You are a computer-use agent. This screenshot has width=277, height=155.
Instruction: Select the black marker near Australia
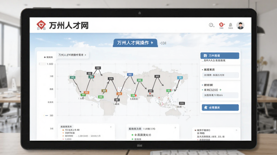pos(182,103)
